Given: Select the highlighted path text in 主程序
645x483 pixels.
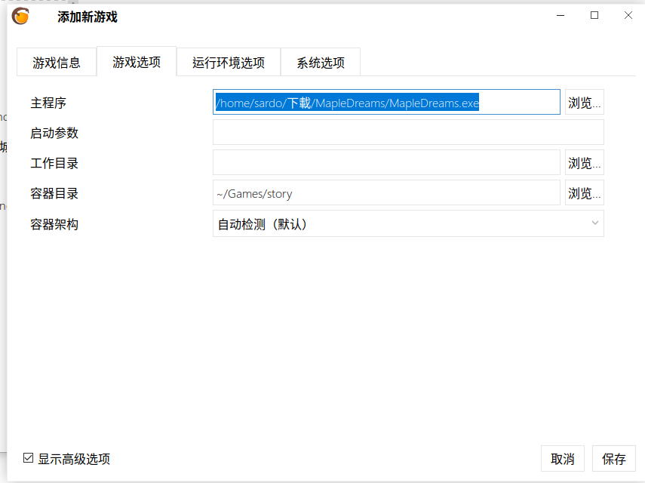Looking at the screenshot, I should tap(349, 102).
